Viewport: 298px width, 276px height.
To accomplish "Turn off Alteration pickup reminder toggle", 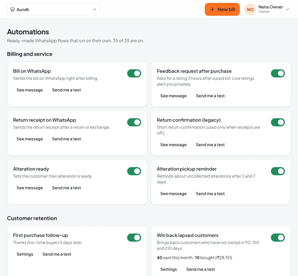I will [278, 171].
